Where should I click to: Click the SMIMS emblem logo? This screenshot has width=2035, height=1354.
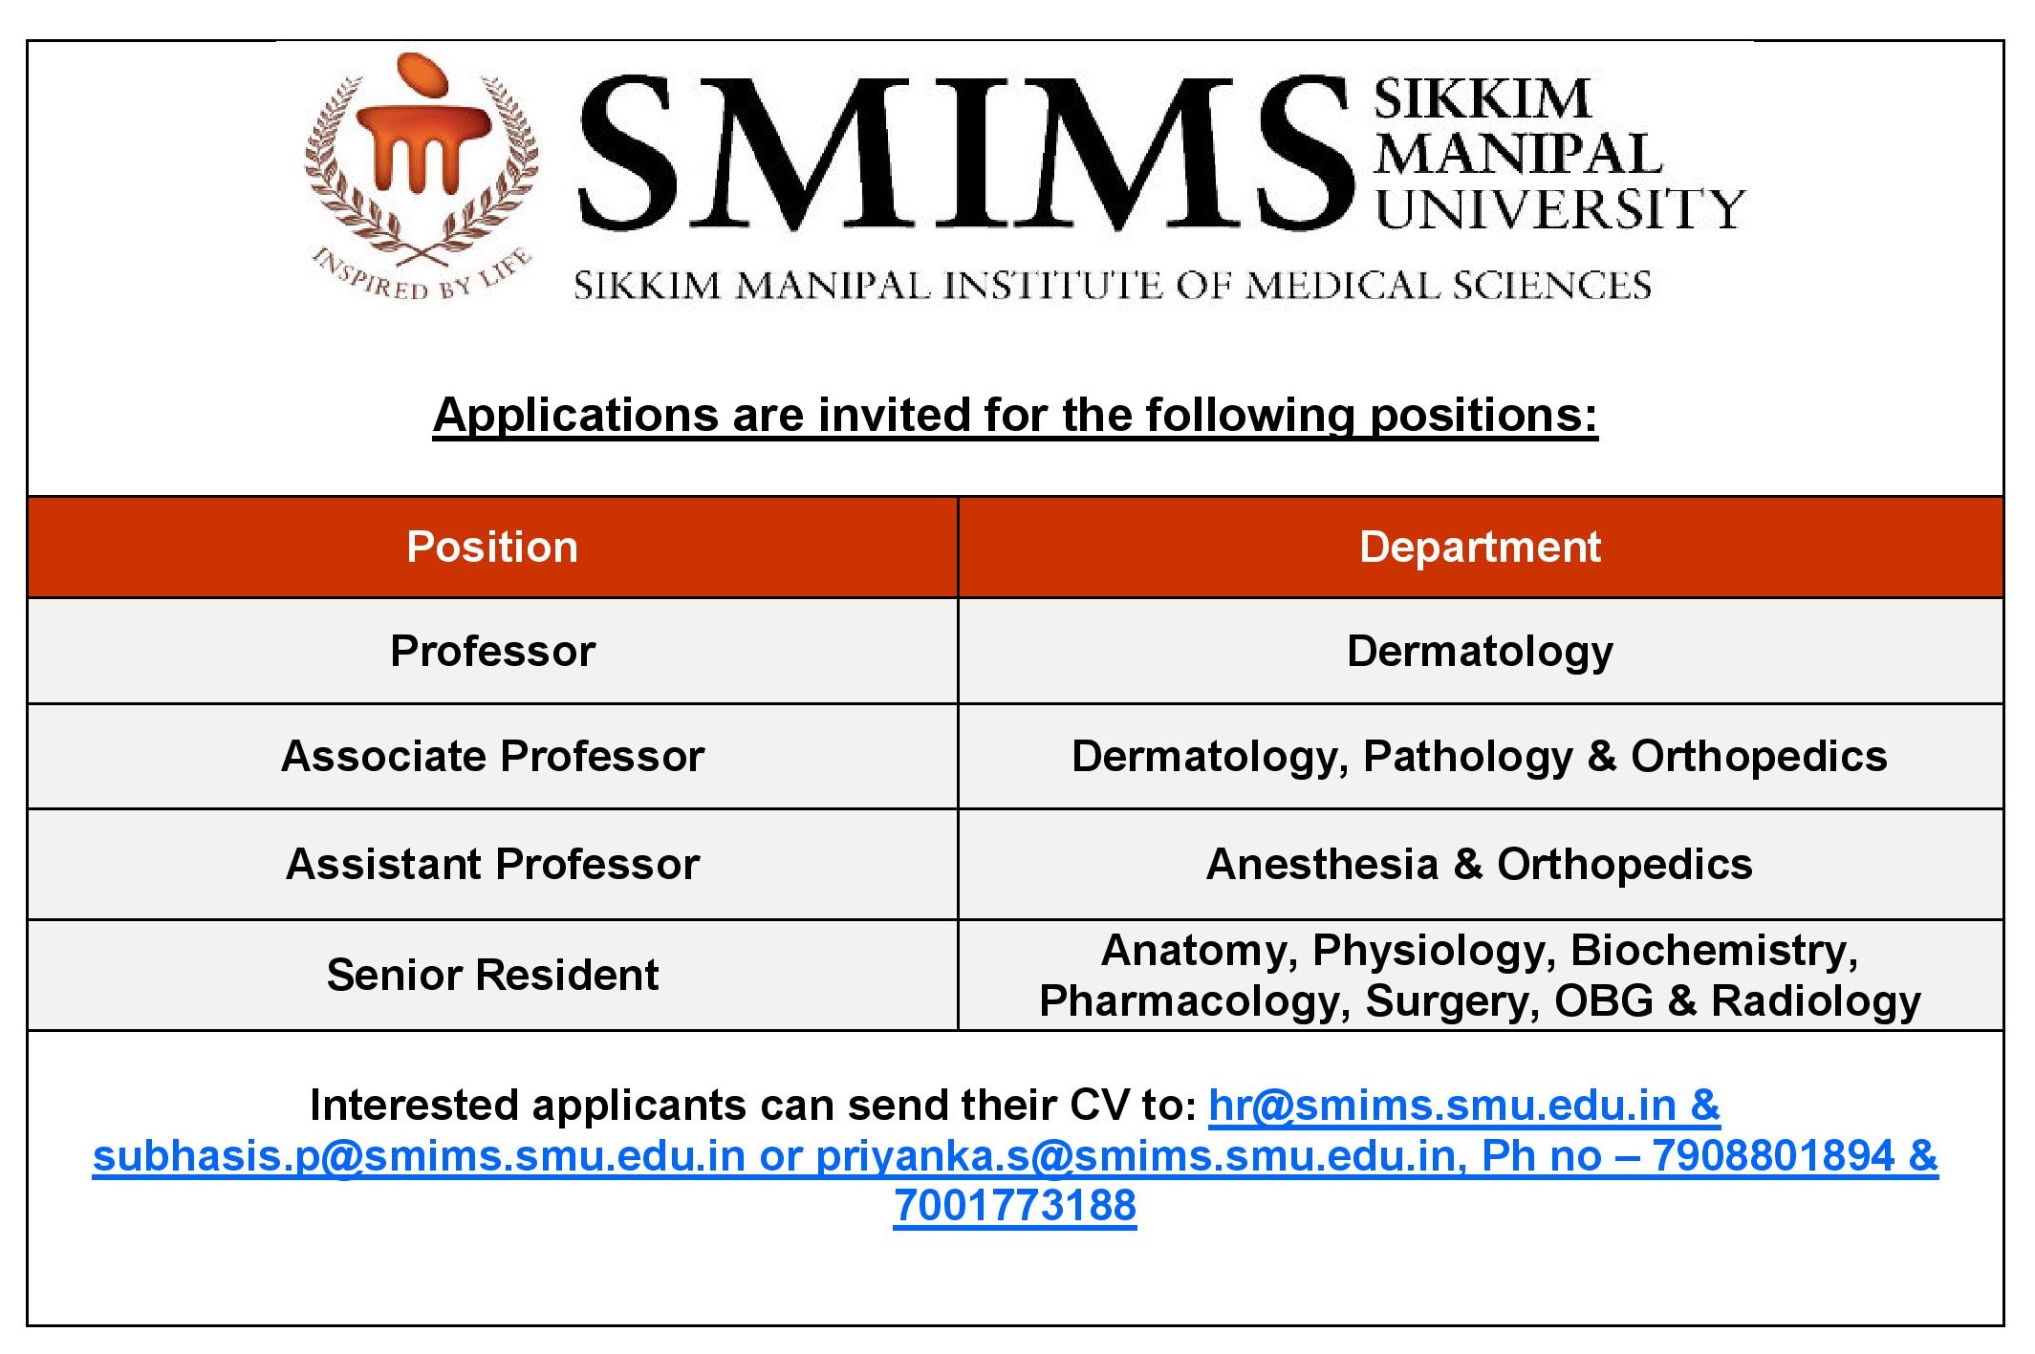[422, 153]
